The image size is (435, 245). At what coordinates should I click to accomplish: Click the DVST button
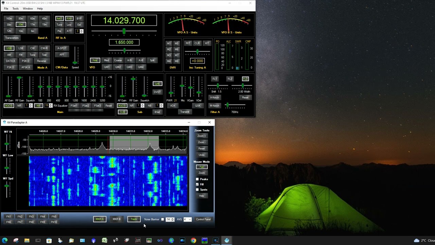coord(157,92)
